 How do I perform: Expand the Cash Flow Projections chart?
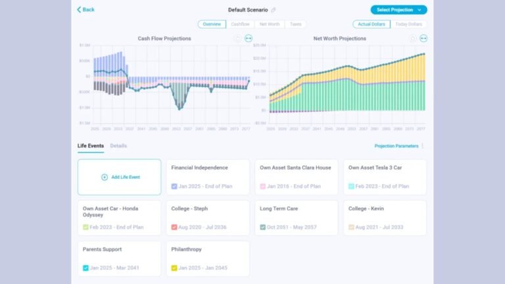tap(249, 39)
